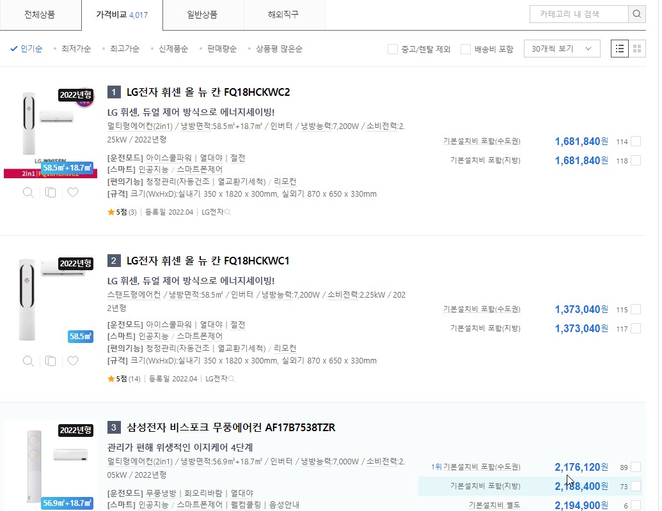Click the star rating 5점 (14) review
This screenshot has width=662, height=511.
pyautogui.click(x=123, y=379)
